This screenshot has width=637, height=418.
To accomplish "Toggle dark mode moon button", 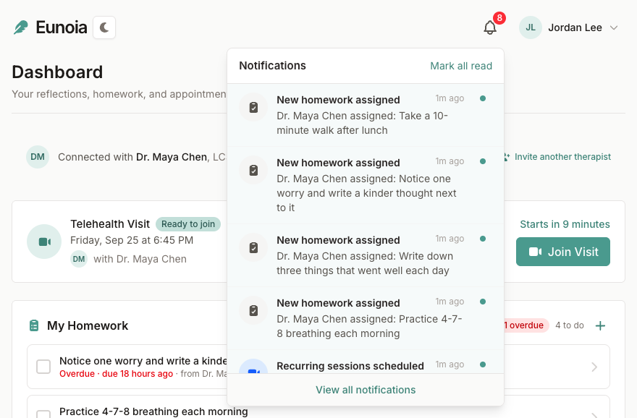I will [104, 27].
